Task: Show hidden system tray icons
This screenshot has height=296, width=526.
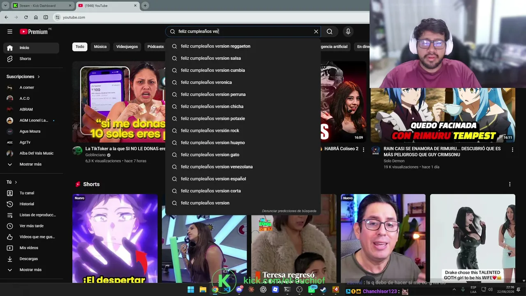Action: tap(454, 289)
